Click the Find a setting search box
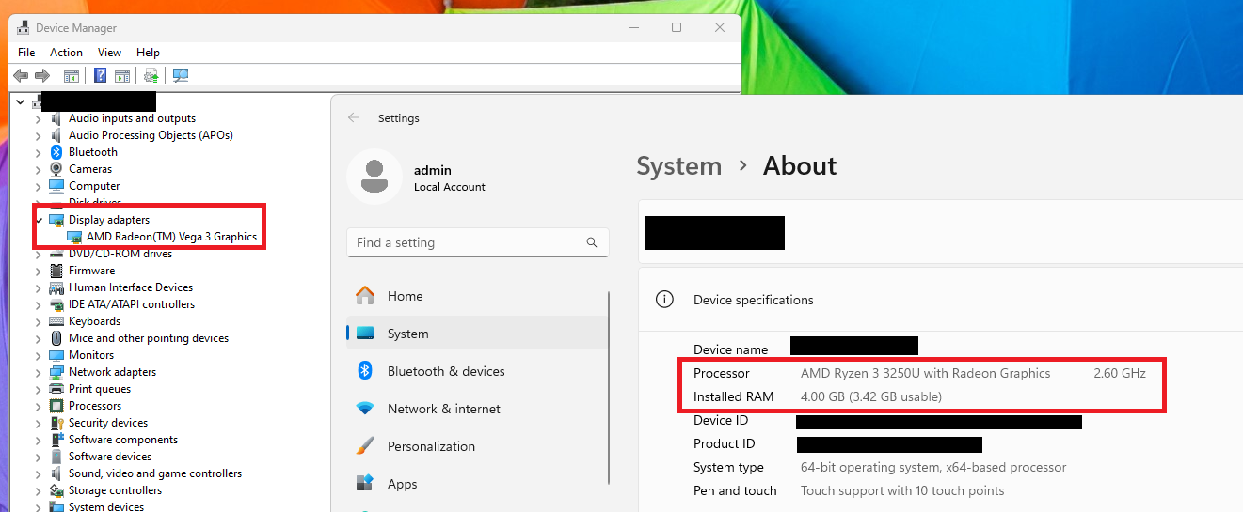 click(477, 242)
